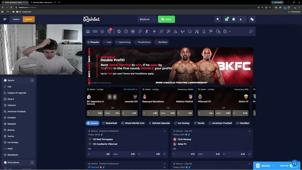Open the chat bubbles icon
The image size is (302, 170).
252,19
